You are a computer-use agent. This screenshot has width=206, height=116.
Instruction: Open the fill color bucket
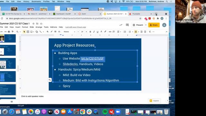click(x=48, y=32)
